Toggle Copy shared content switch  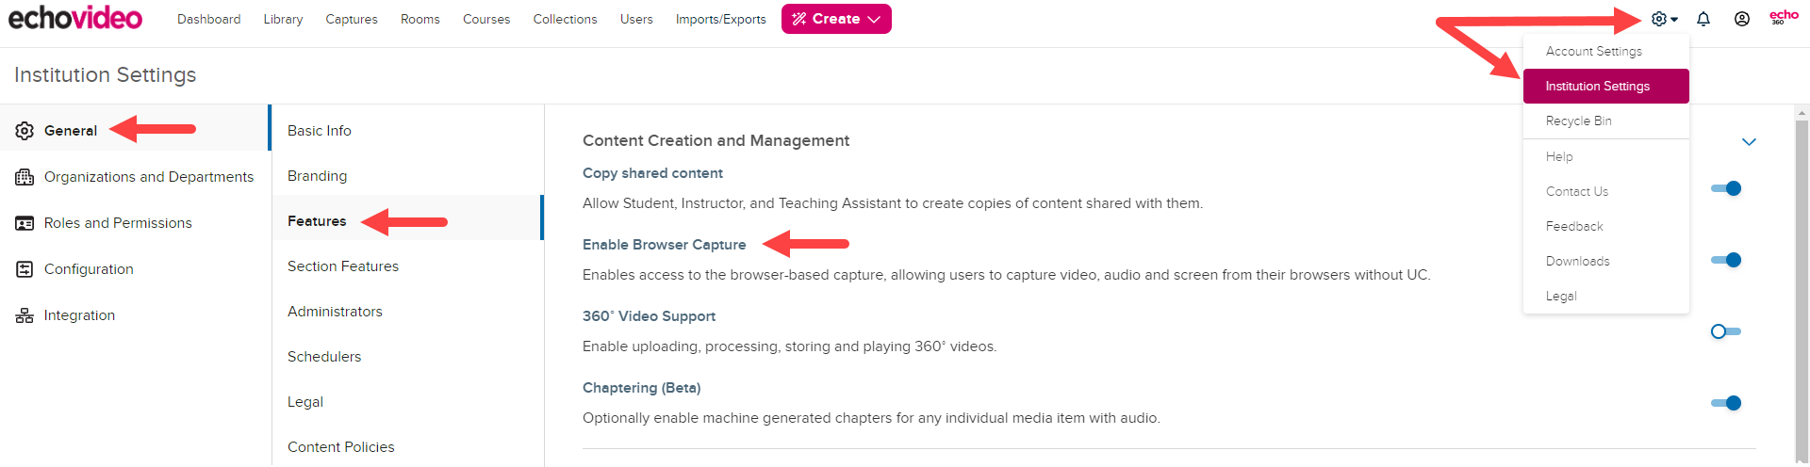(x=1726, y=188)
